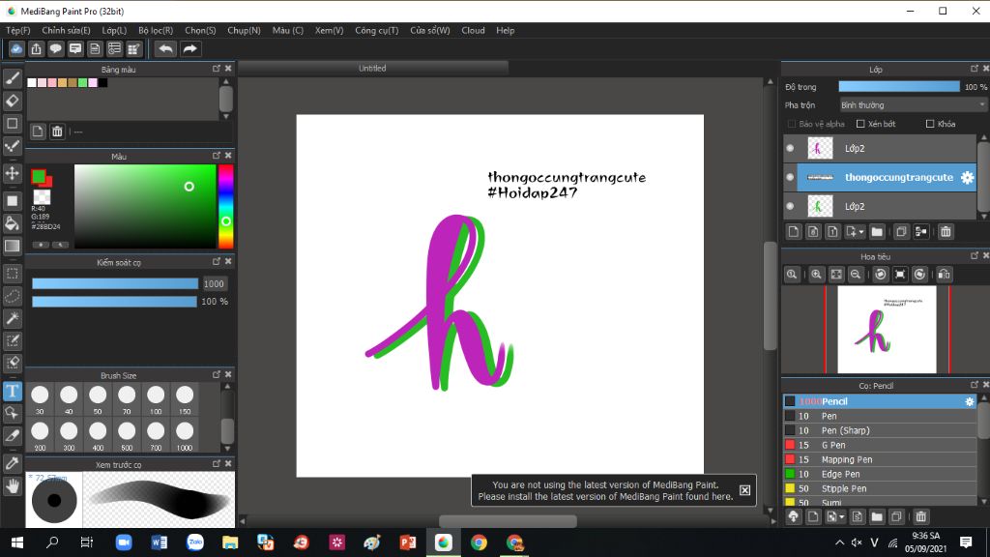Choose brush size 500 preset

click(127, 436)
